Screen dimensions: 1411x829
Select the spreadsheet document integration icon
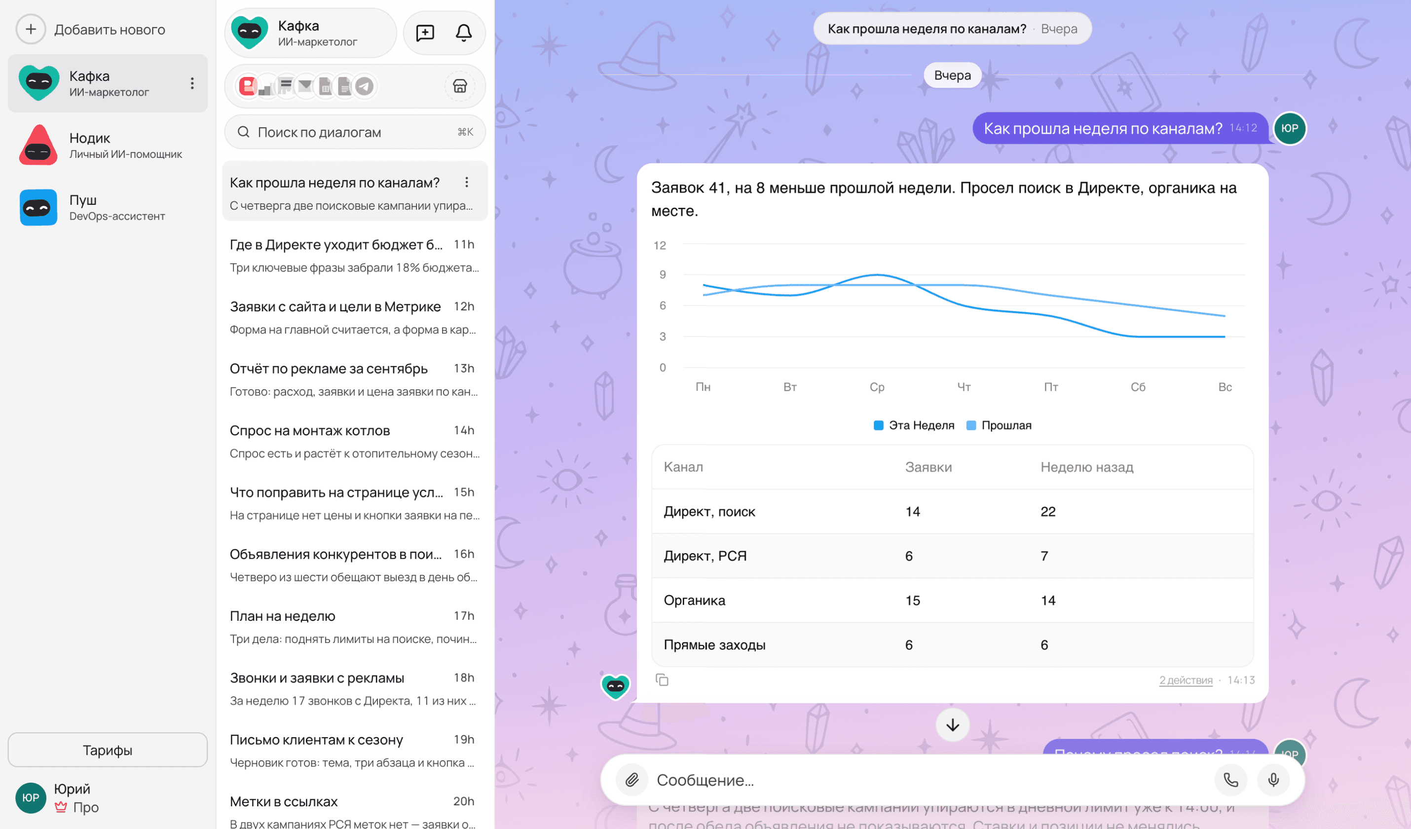click(325, 86)
